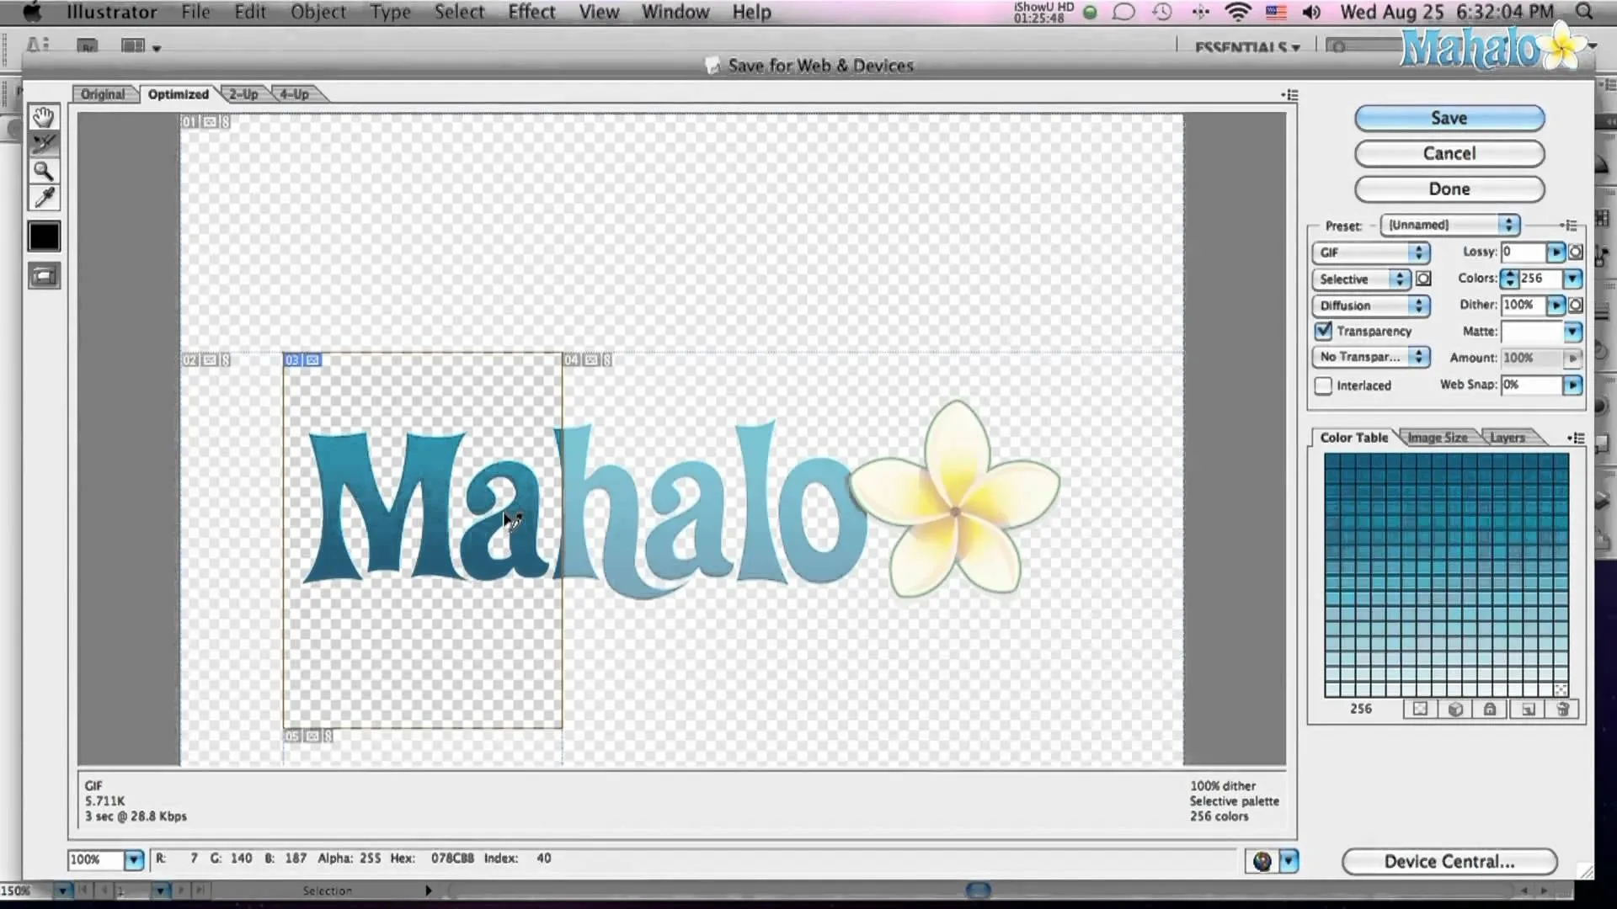This screenshot has height=909, width=1617.
Task: Click the Lossy value field
Action: 1524,252
